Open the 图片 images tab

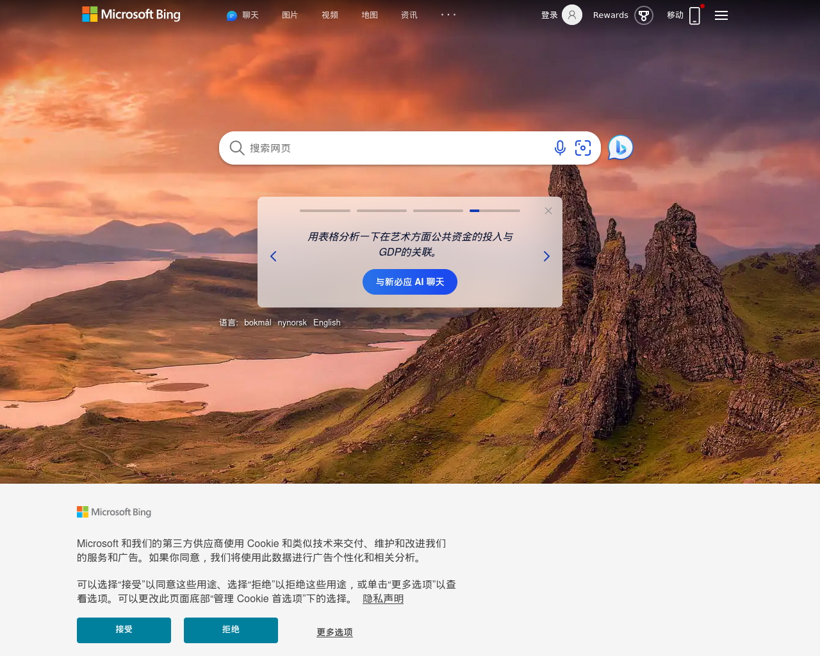point(290,15)
